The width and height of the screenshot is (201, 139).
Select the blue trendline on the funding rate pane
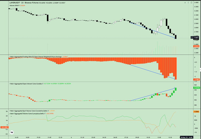[x=154, y=72]
